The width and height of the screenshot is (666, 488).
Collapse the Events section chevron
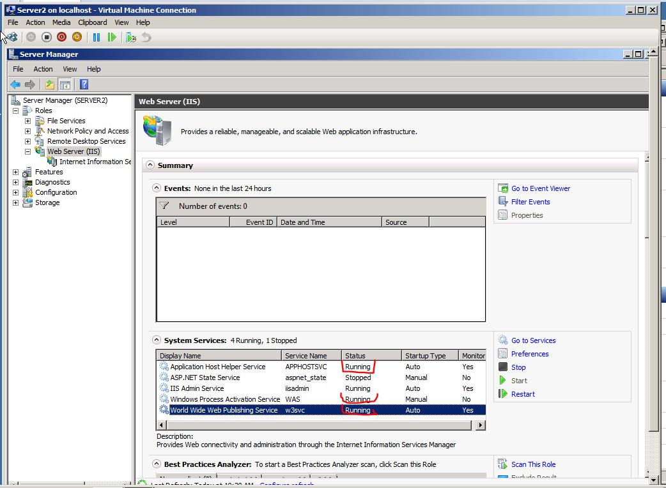[157, 188]
